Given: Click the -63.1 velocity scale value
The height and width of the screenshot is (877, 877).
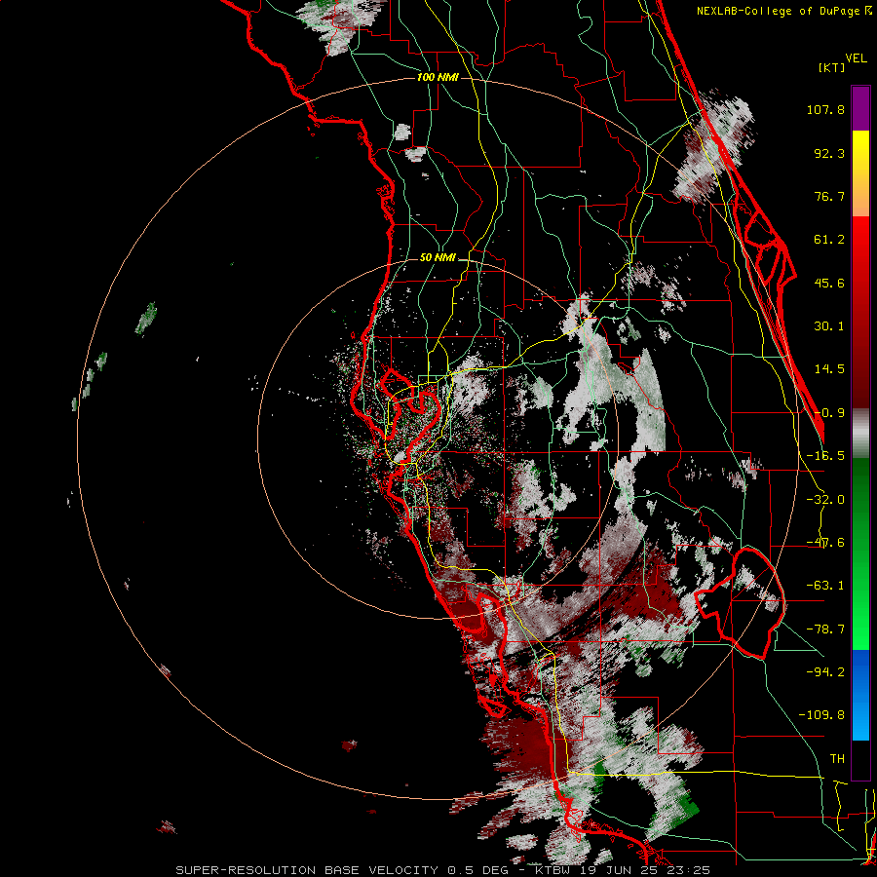Looking at the screenshot, I should tap(825, 586).
